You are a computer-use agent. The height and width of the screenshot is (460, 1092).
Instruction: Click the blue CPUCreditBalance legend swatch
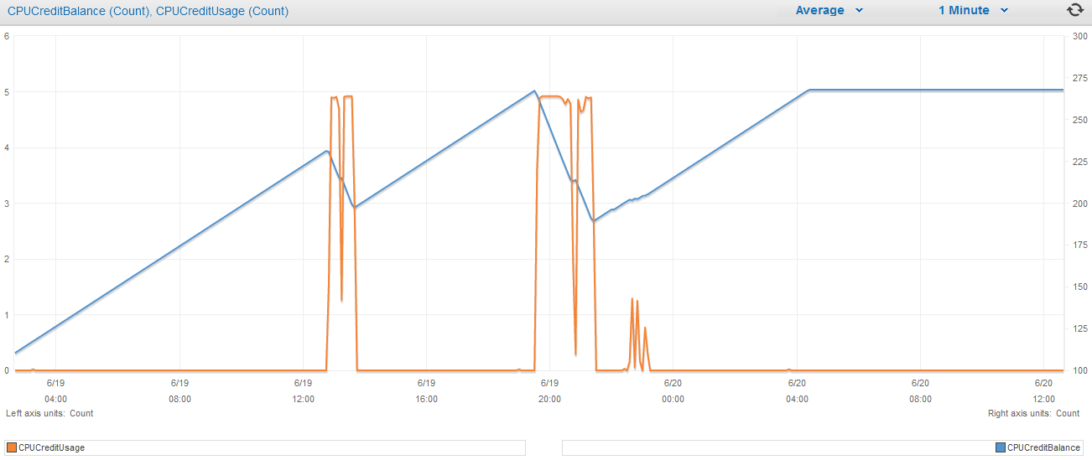(1001, 447)
